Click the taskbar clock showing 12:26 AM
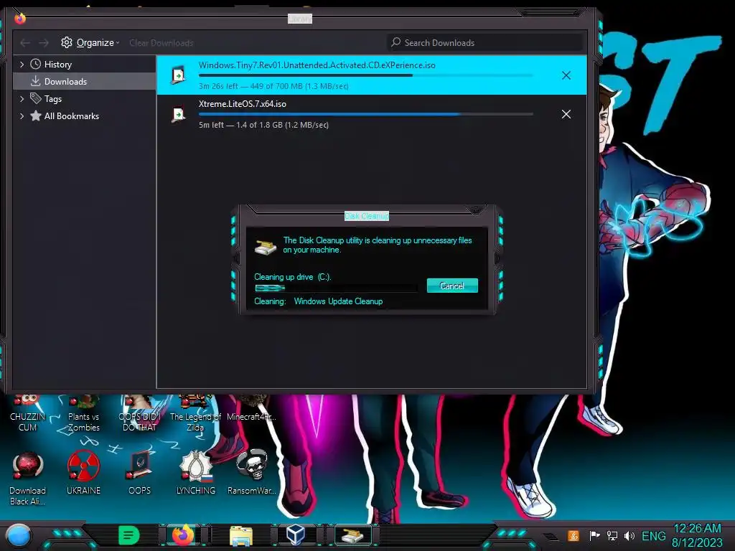The width and height of the screenshot is (735, 551). (x=697, y=535)
